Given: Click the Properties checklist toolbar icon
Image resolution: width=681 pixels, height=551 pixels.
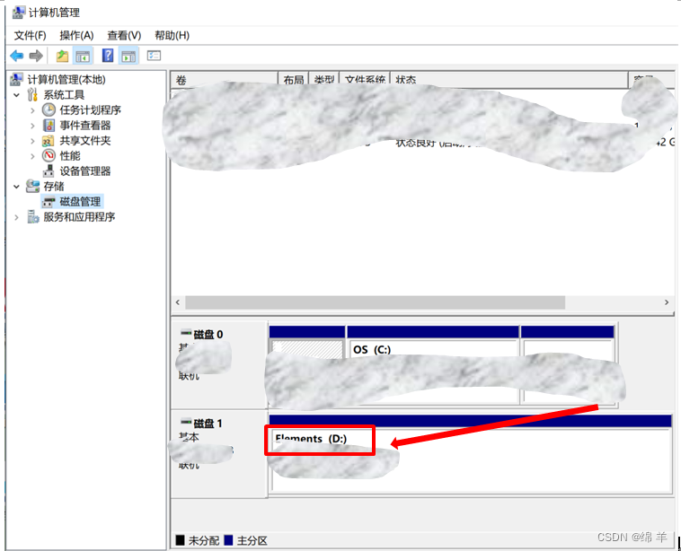Looking at the screenshot, I should pos(154,56).
